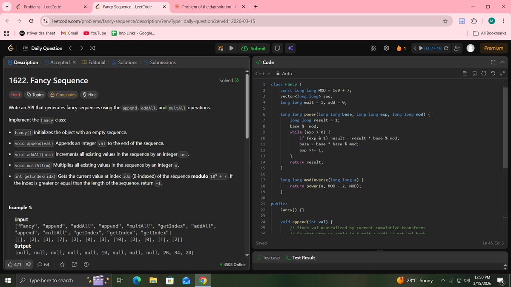Click the Premium button
Viewport: 511px width, 287px height.
(x=494, y=48)
